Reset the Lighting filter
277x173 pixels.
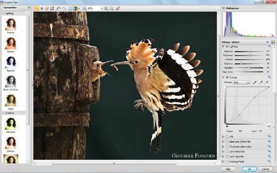[269, 47]
